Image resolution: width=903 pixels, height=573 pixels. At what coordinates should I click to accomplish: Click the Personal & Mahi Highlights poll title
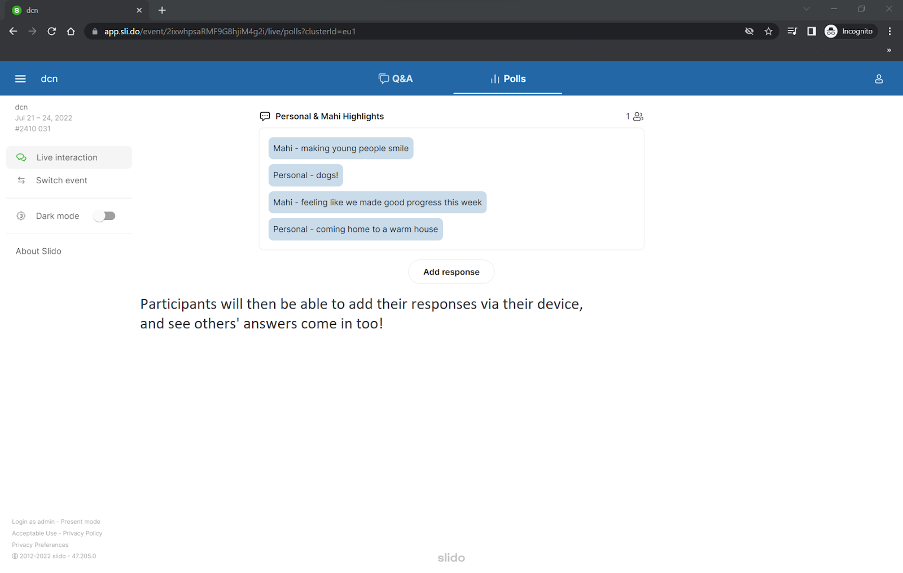point(330,116)
